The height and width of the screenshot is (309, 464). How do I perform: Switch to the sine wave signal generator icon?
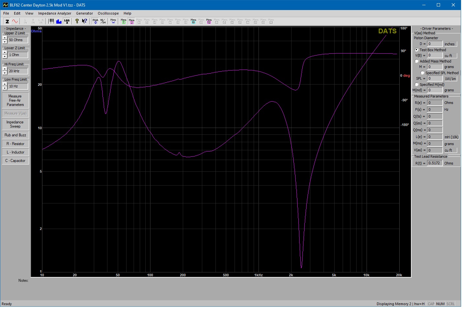pos(15,21)
